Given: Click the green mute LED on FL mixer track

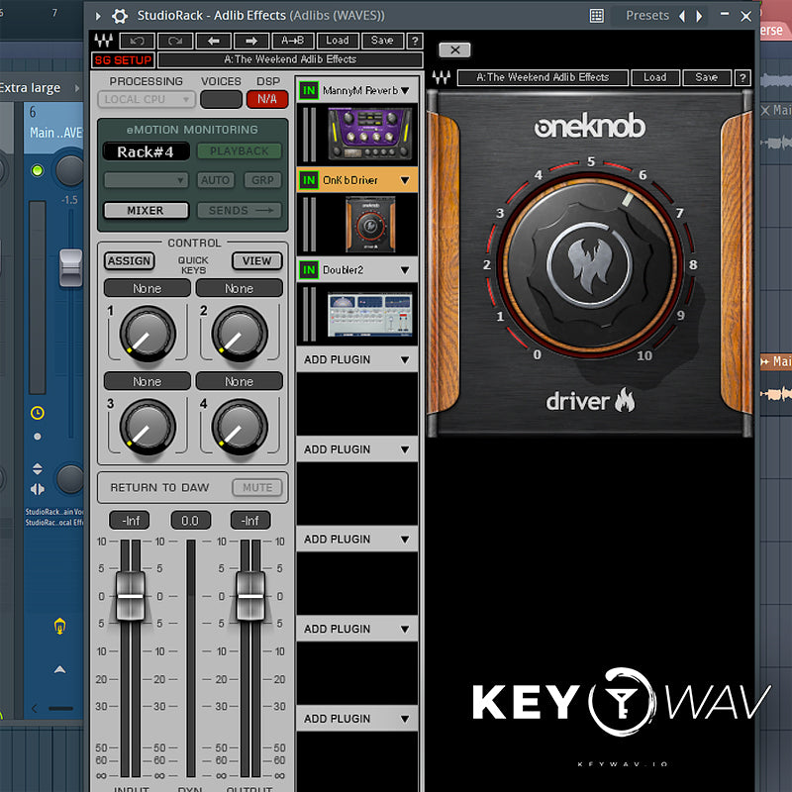Looking at the screenshot, I should pos(38,170).
